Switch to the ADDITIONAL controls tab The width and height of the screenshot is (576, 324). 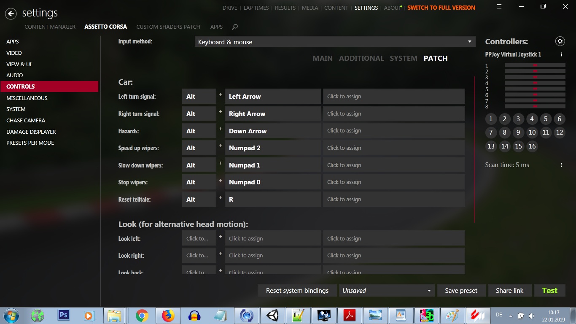click(361, 58)
